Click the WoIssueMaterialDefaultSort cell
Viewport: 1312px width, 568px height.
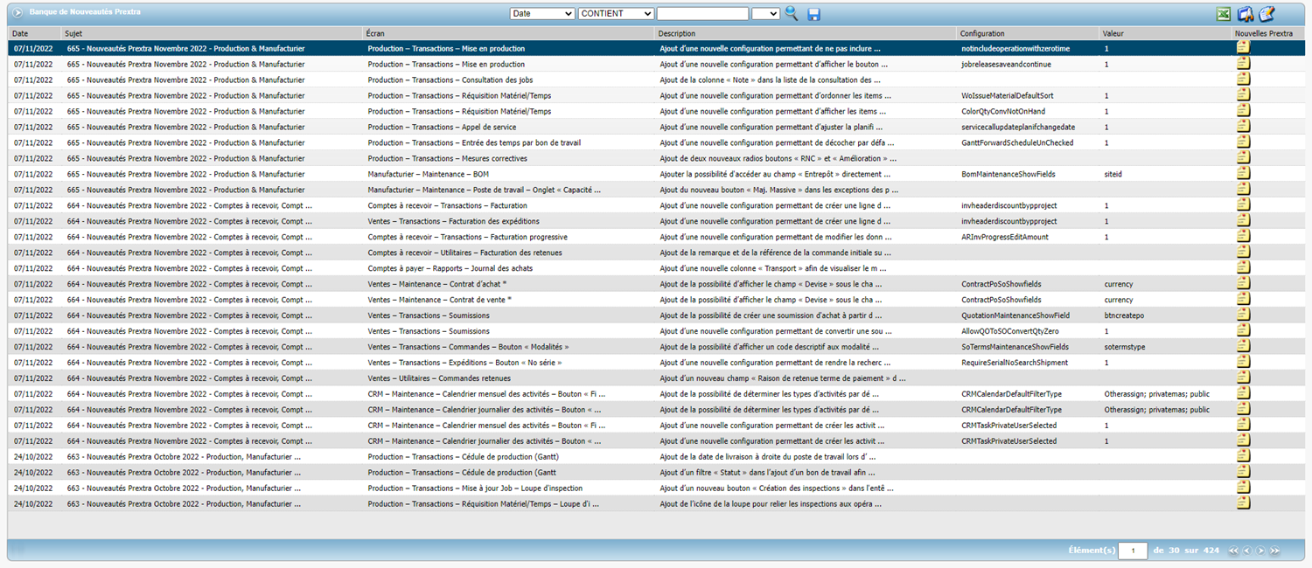[x=1008, y=96]
